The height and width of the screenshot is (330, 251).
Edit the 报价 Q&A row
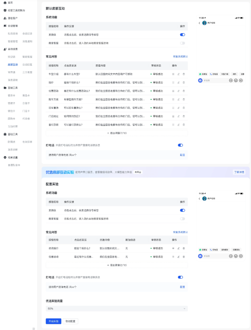coord(179,82)
